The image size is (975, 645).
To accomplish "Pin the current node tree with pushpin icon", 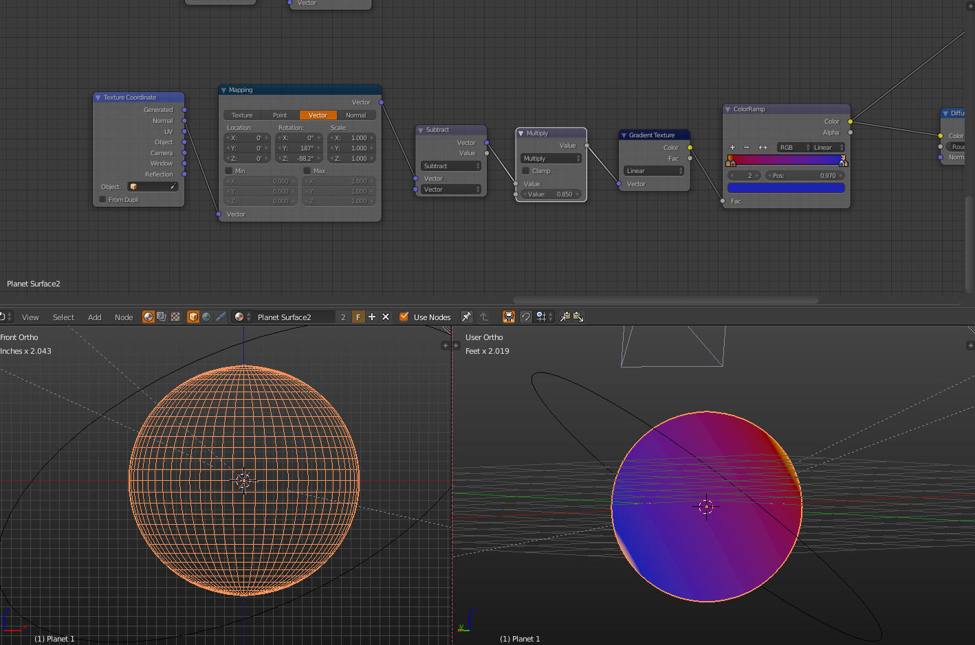I will (x=466, y=317).
